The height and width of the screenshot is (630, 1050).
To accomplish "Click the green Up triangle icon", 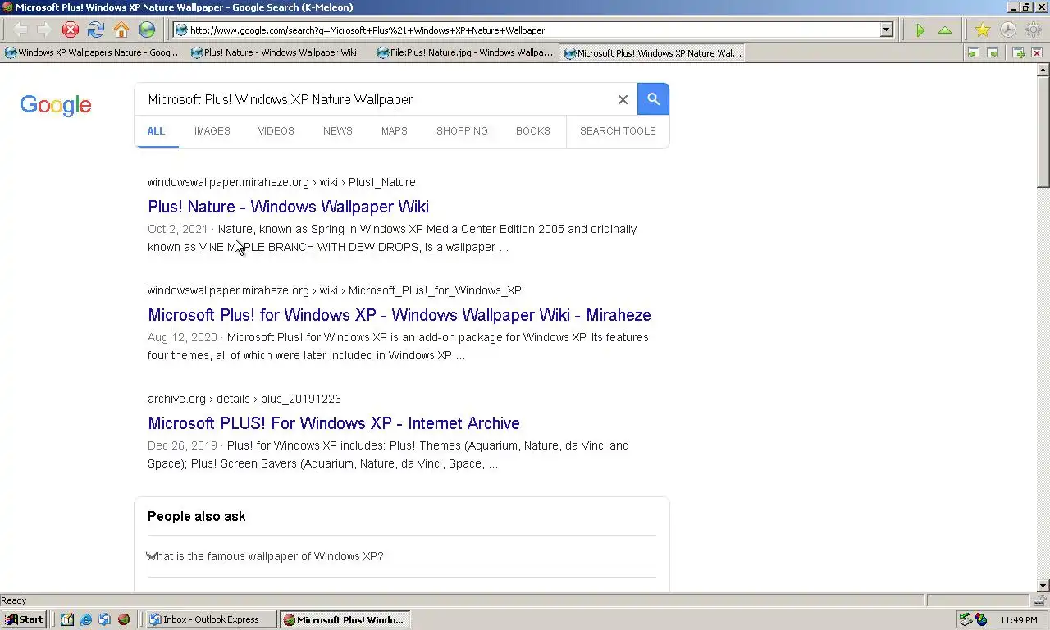I will point(945,30).
